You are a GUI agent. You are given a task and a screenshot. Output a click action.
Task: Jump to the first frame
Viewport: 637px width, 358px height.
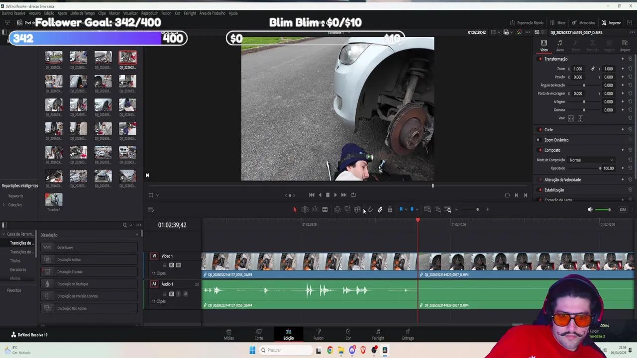click(x=312, y=195)
